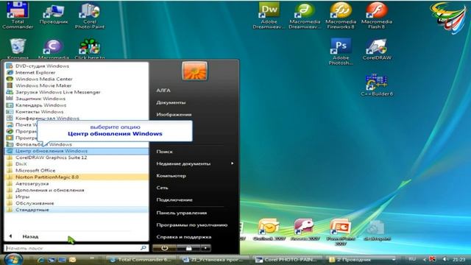Viewport: 471px width, 265px height.
Task: Launch Internet Explorer from programs list
Action: click(x=77, y=72)
